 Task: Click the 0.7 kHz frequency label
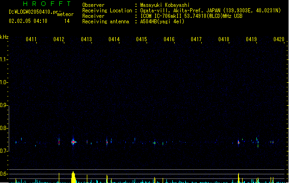click(x=4, y=151)
